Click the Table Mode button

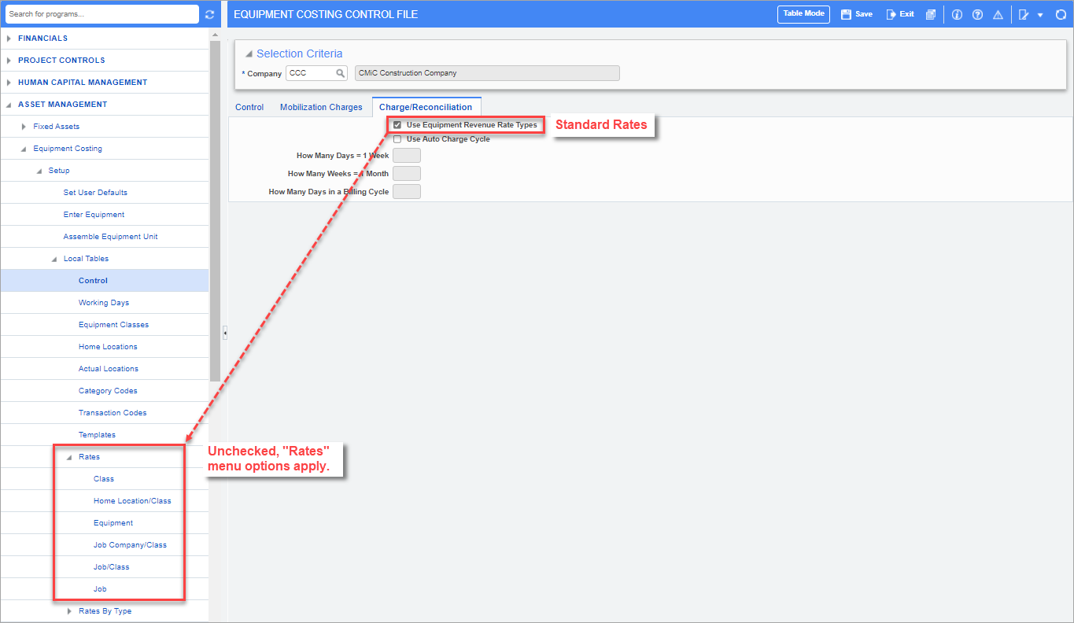click(803, 14)
